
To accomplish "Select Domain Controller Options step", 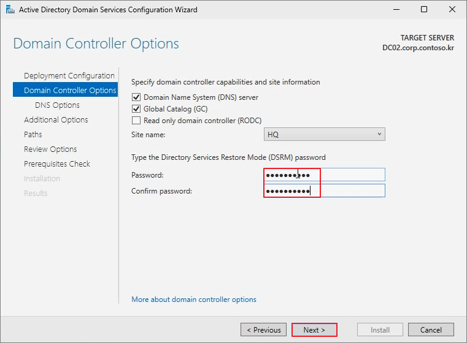I will [x=65, y=90].
